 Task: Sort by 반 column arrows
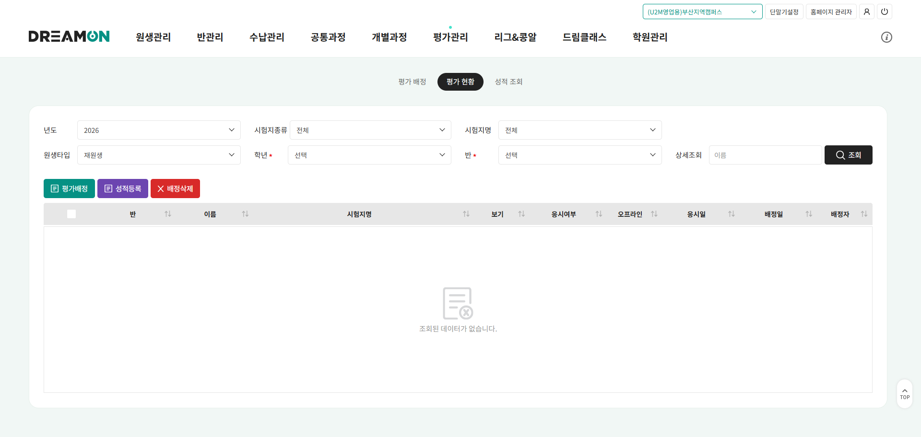tap(168, 214)
